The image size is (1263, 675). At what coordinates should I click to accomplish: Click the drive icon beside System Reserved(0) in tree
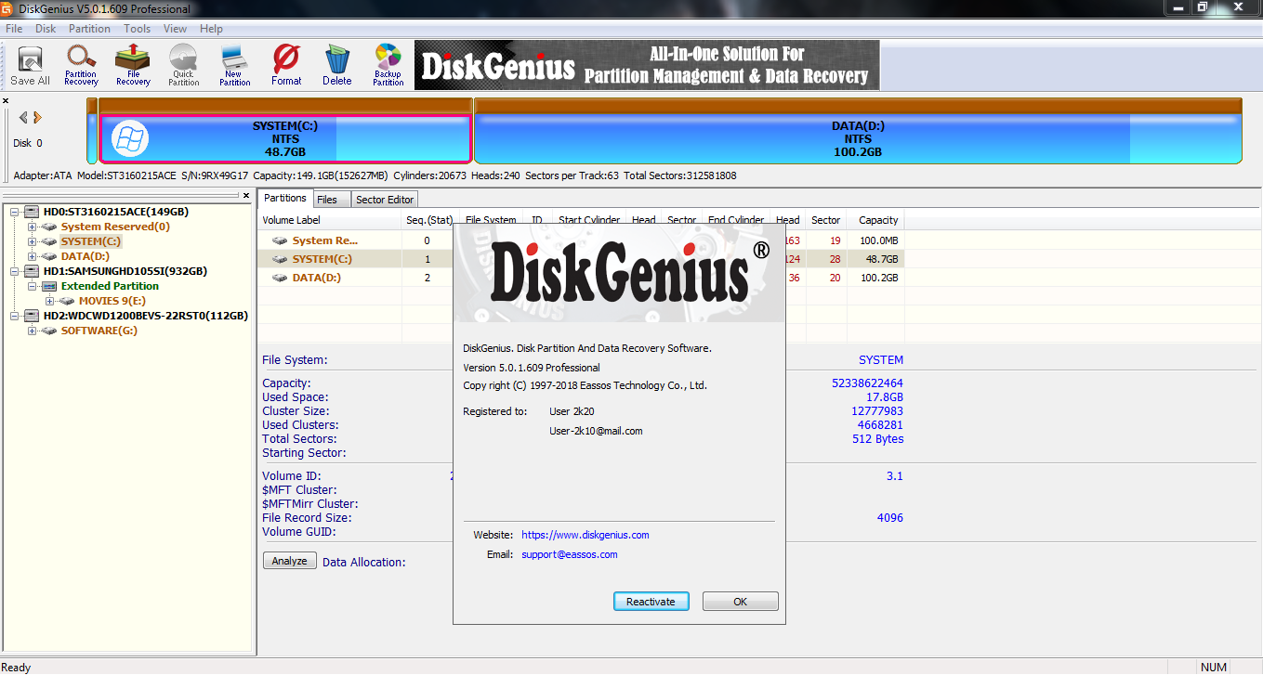[x=50, y=227]
